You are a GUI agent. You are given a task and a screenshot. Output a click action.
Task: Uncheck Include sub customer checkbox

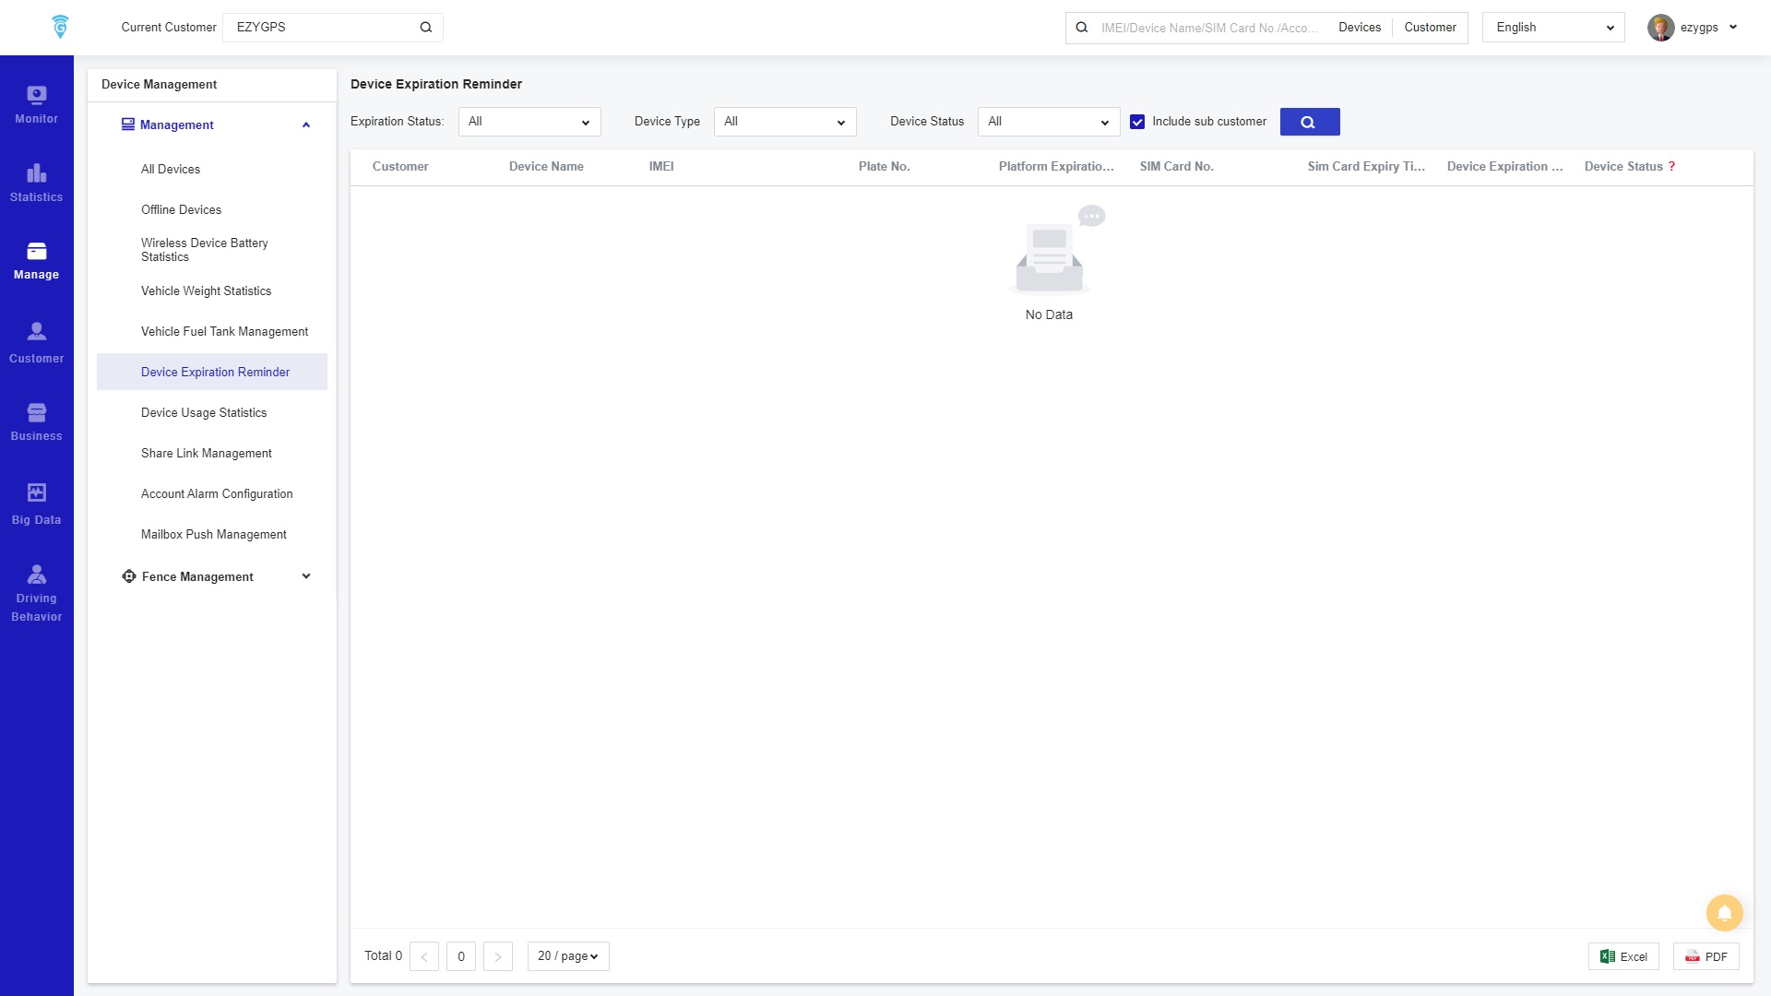tap(1137, 122)
